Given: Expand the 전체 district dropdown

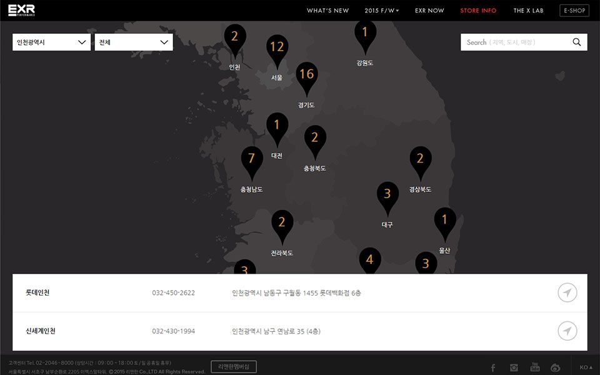Looking at the screenshot, I should coord(134,42).
